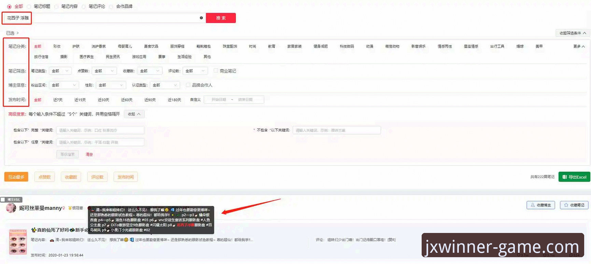591x264 pixels.
Task: Tick the 商业笔记 checkbox
Action: click(216, 71)
